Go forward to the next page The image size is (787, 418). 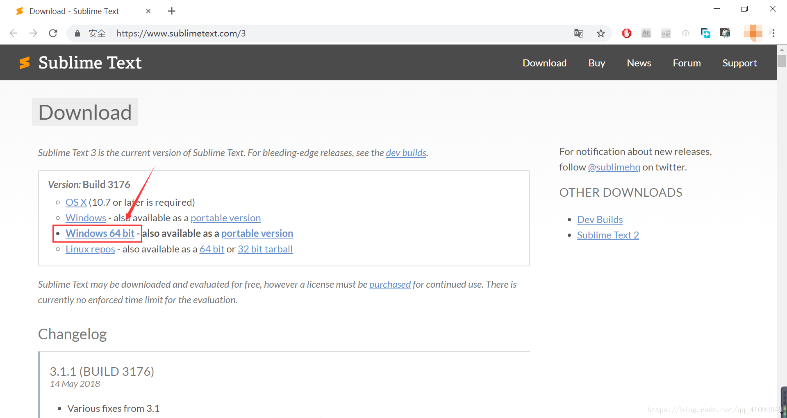click(33, 33)
